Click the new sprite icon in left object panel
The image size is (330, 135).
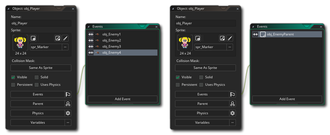33,38
